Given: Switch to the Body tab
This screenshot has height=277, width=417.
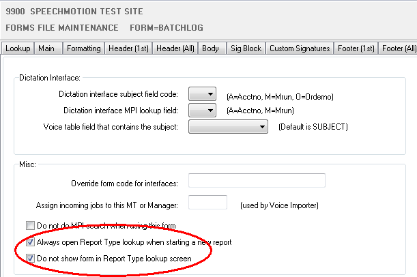Looking at the screenshot, I should [x=211, y=48].
